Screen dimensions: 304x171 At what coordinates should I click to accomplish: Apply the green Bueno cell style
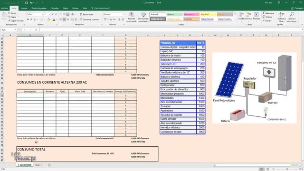tap(174, 14)
